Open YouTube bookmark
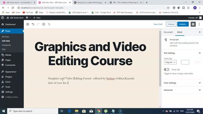 tap(28, 12)
